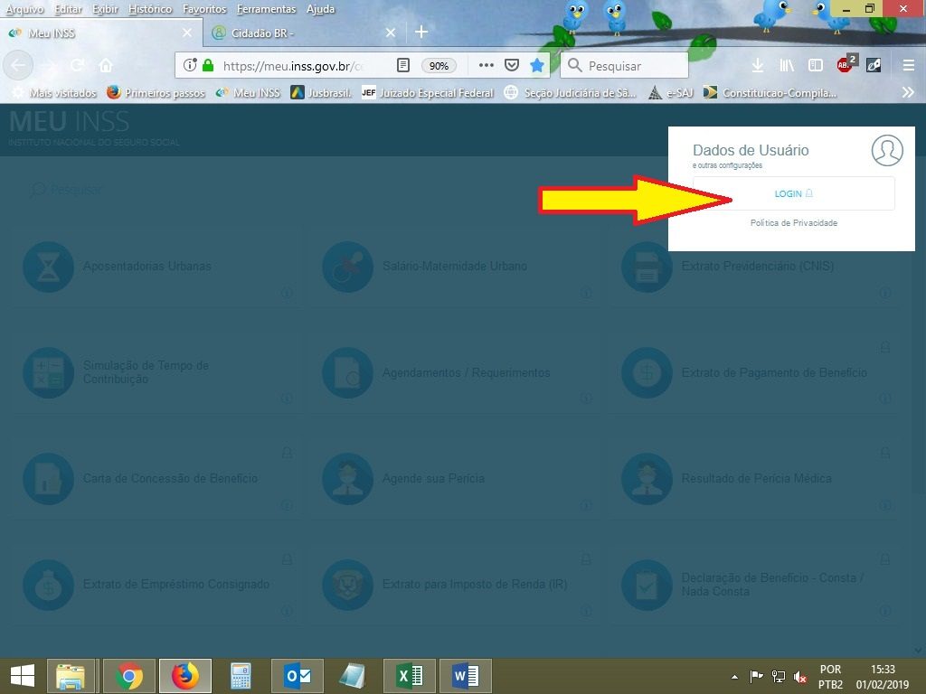926x694 pixels.
Task: Close the Meu INSS tab
Action: 187,33
